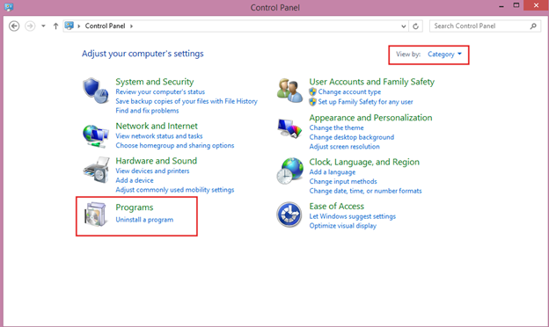
Task: Open the Clock, Language, and Region globe icon
Action: (290, 171)
